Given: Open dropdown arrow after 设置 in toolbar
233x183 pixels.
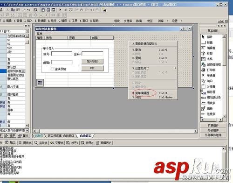Looking at the screenshot, I should coord(181,21).
